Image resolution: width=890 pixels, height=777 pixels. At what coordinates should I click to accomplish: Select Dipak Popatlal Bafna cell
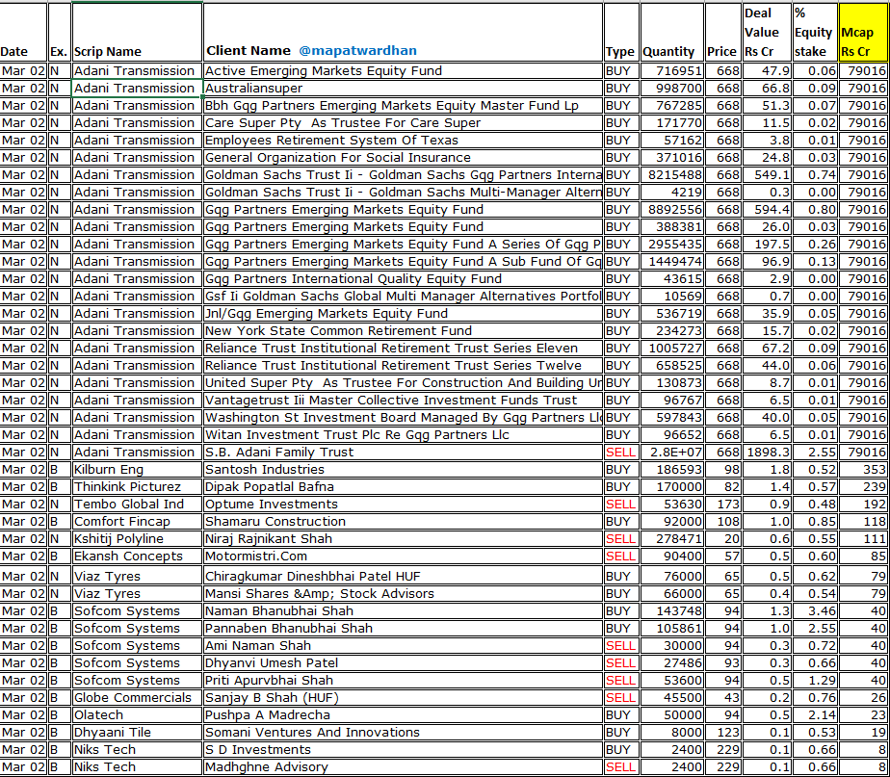(403, 487)
